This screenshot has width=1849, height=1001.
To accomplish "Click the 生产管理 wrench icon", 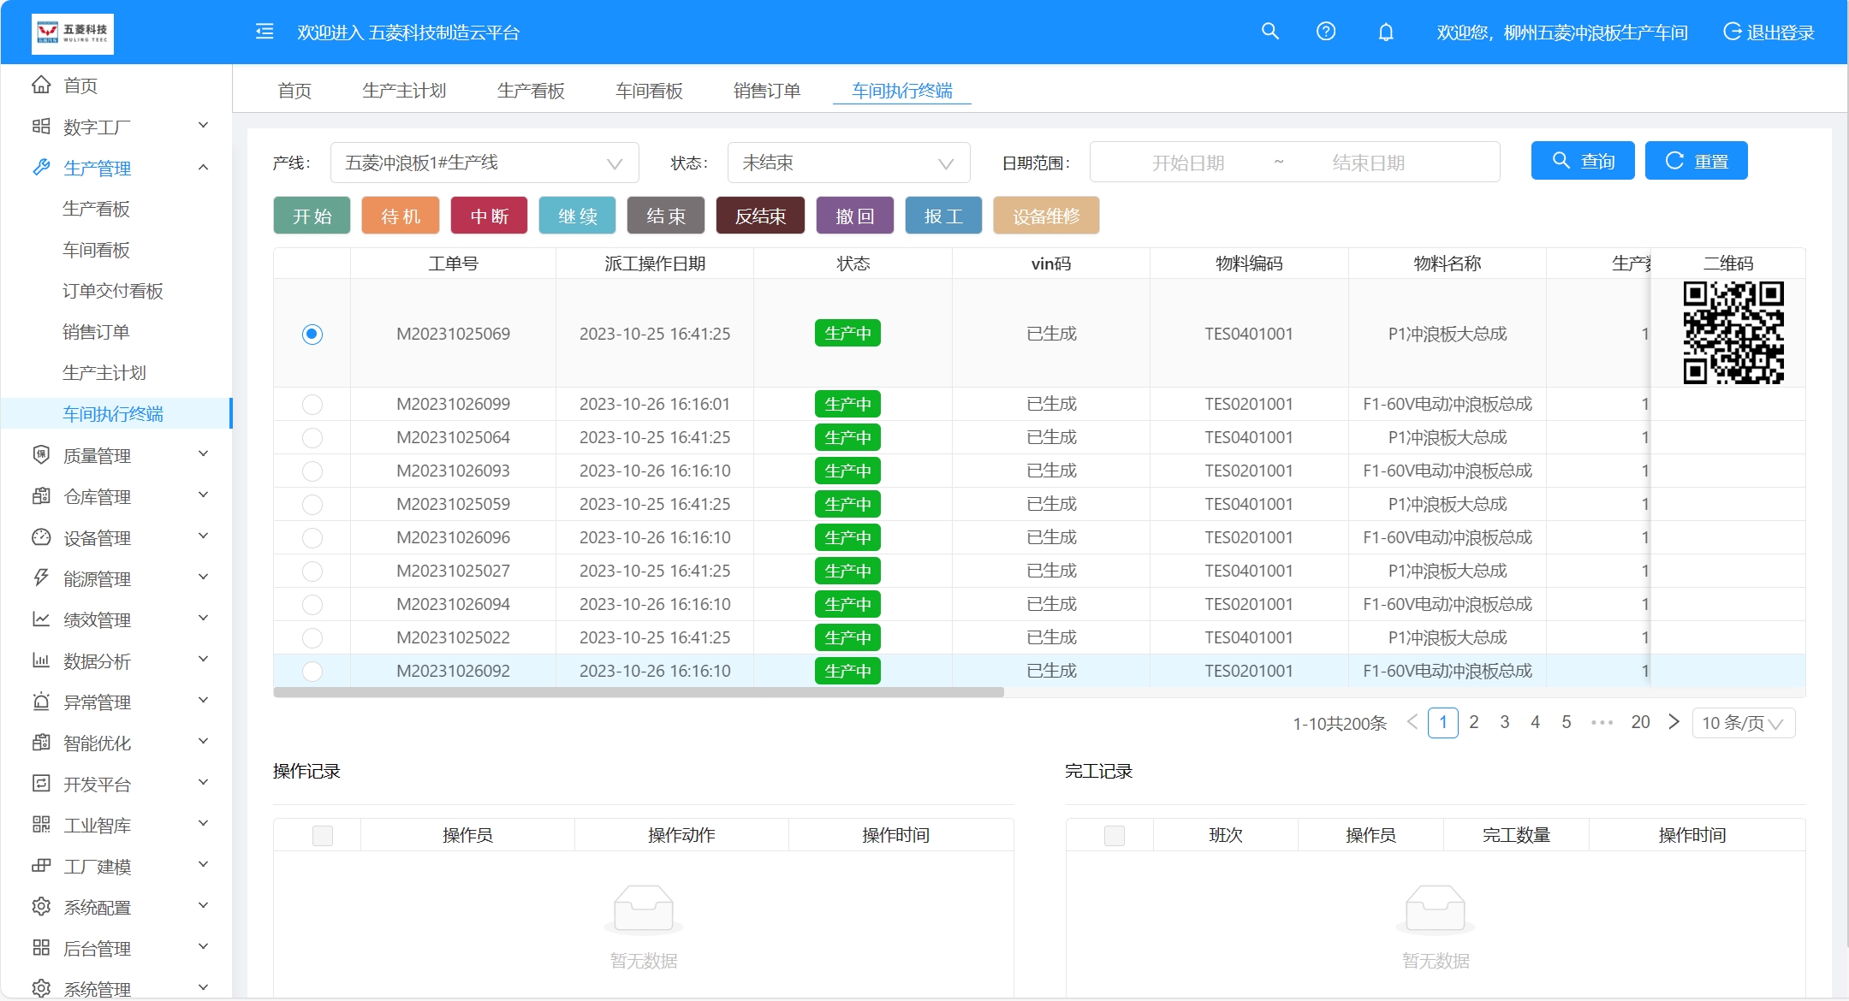I will click(x=41, y=167).
